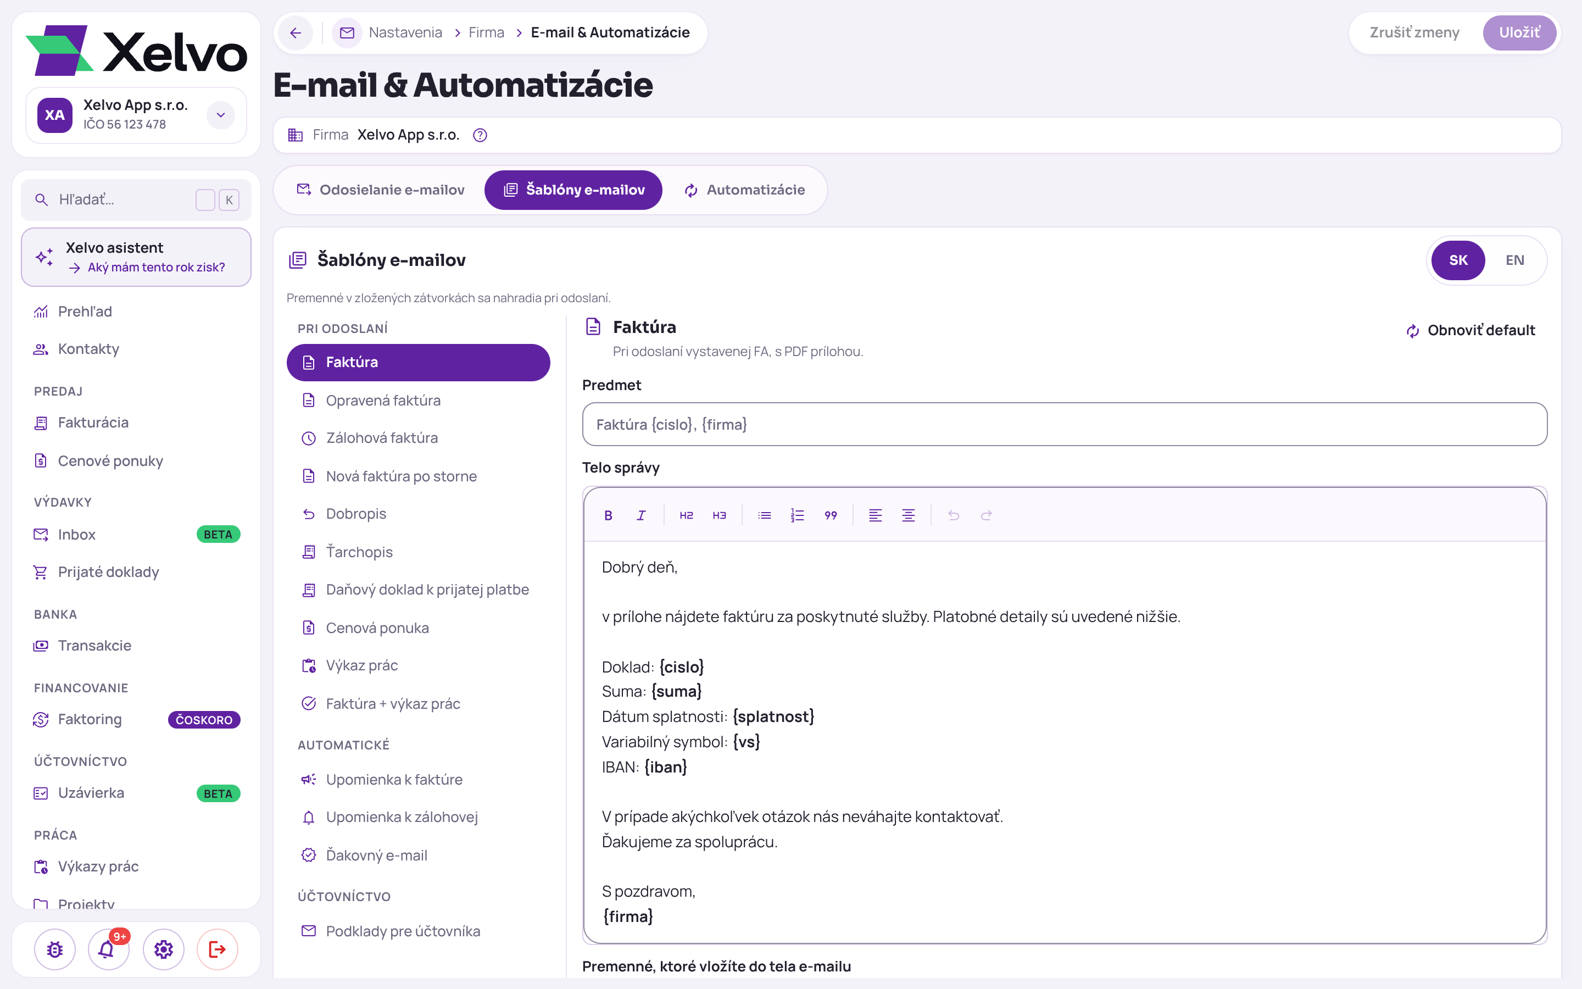Select the Dobropis template

click(419, 514)
